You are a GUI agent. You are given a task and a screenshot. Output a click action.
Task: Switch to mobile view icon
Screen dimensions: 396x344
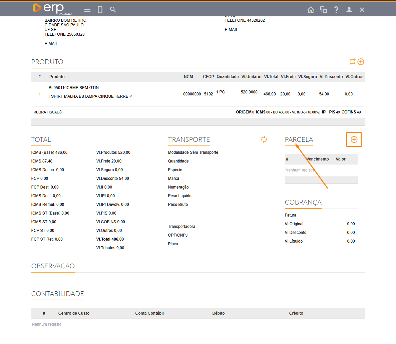[100, 10]
